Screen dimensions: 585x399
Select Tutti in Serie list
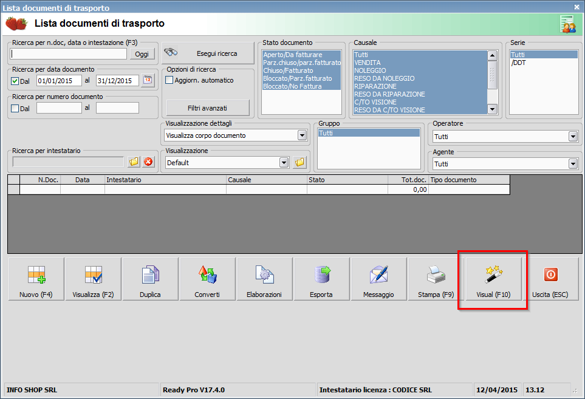[544, 55]
